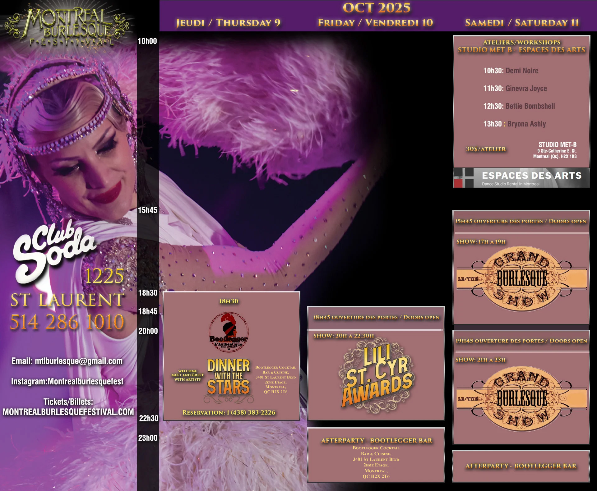597x491 pixels.
Task: Click the Friday afterparty Bootlegger address text
Action: (x=376, y=462)
